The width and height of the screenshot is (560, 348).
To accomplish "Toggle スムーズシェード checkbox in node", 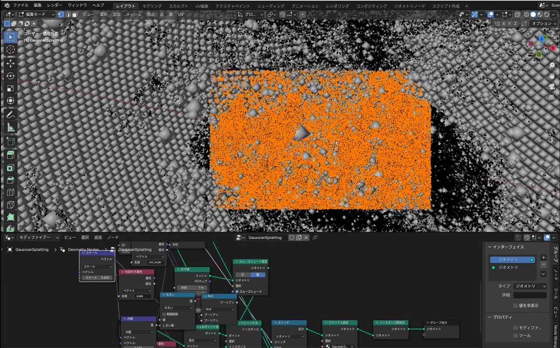I will click(x=237, y=291).
